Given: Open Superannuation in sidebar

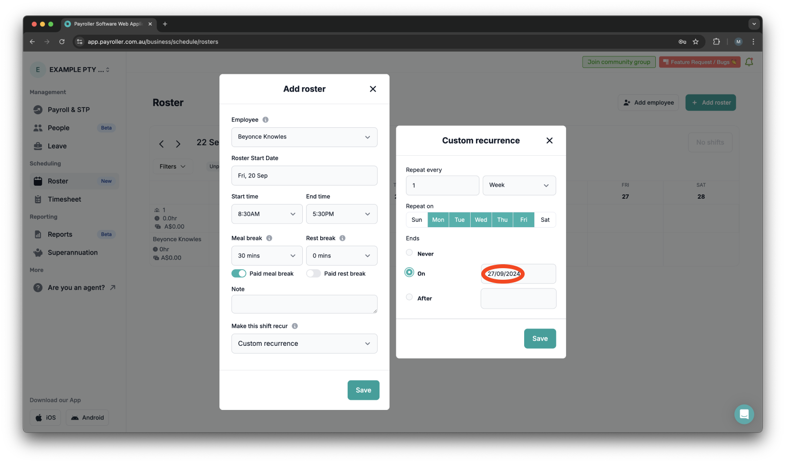Looking at the screenshot, I should click(74, 252).
